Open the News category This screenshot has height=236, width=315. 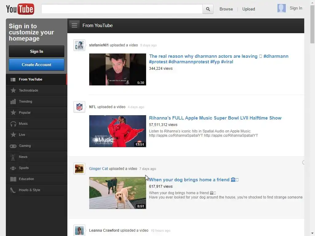[x=37, y=157]
